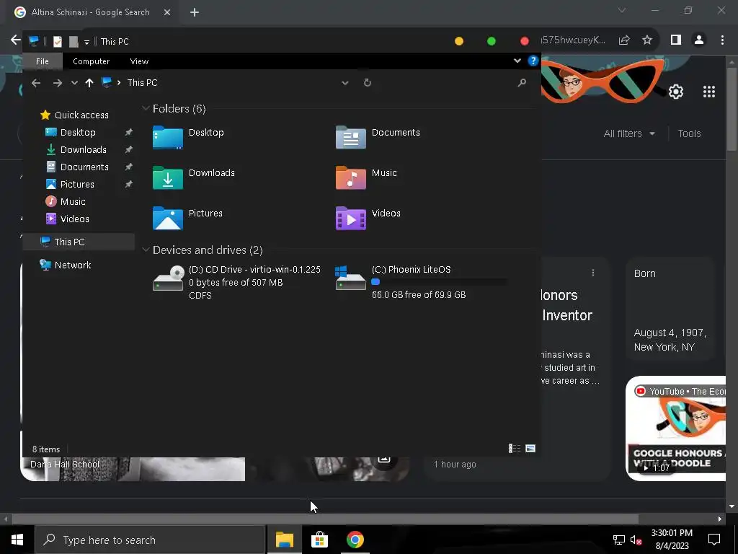Screen dimensions: 738x554
Task: Open the address bar history dropdown
Action: 345,83
